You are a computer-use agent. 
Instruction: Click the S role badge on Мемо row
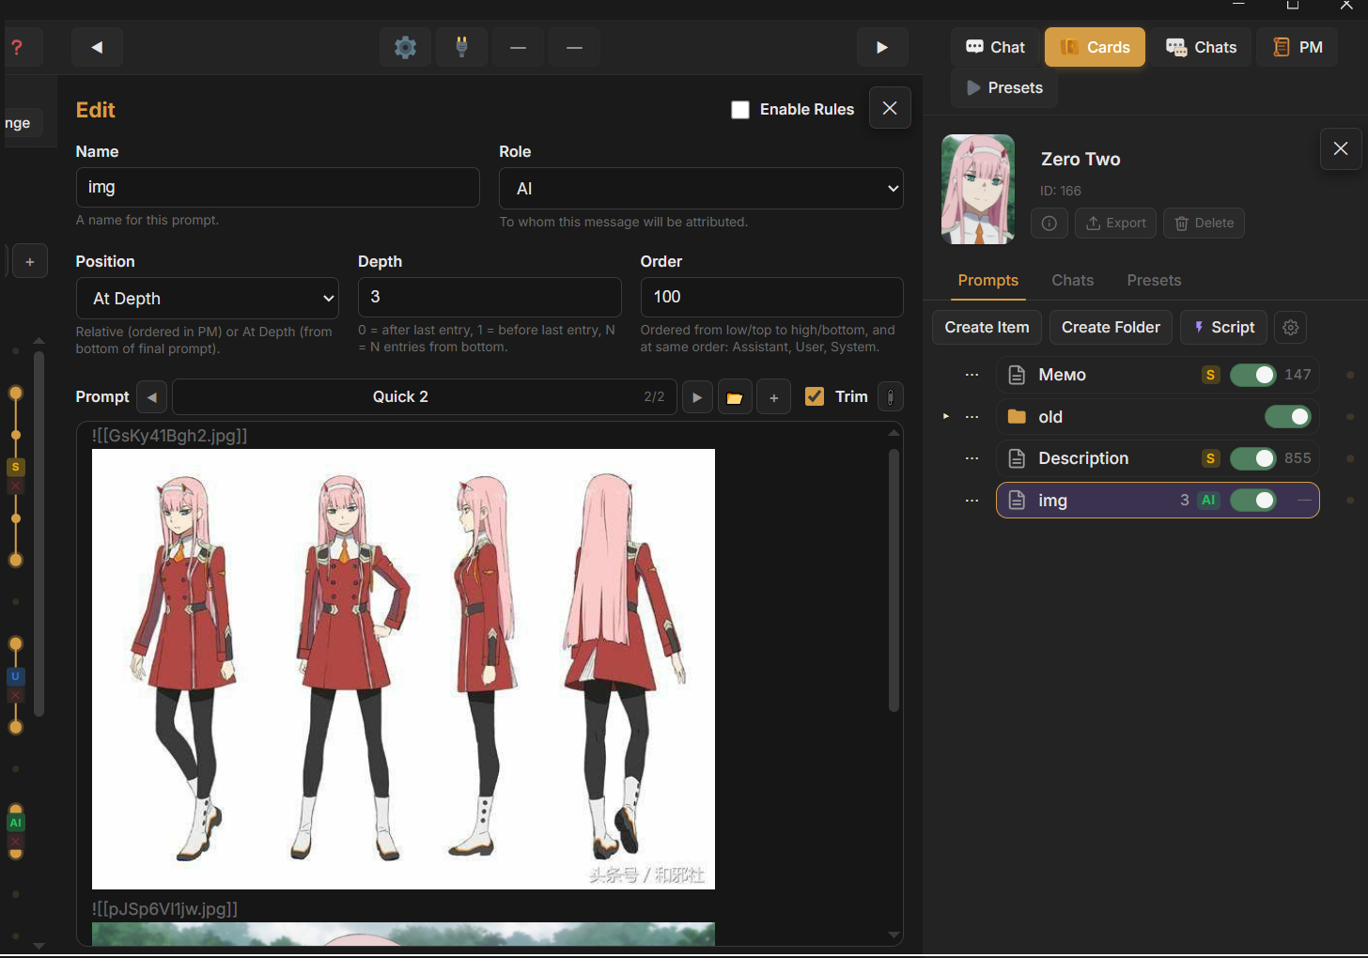click(1210, 375)
